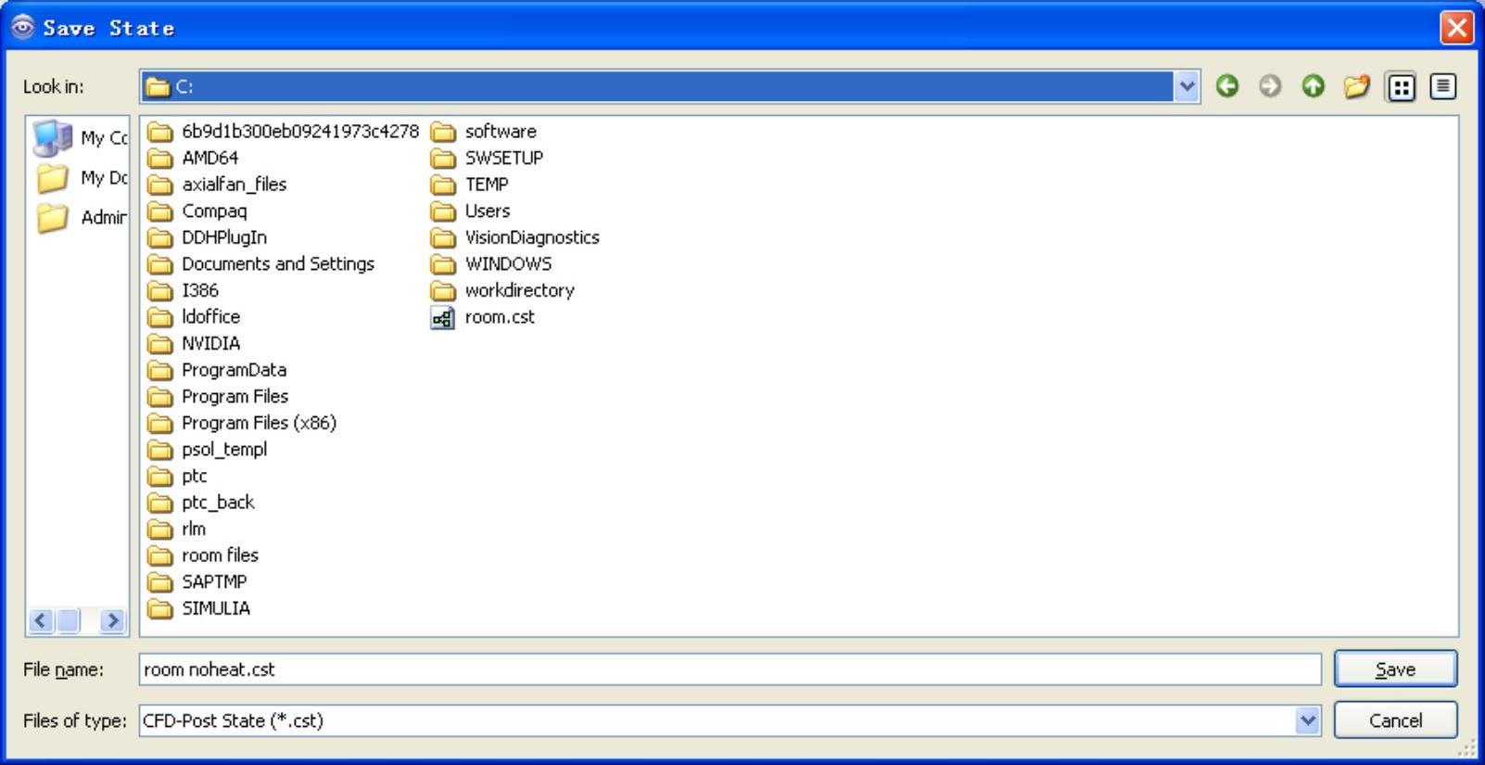Screen dimensions: 1485x765
Task: Select My Documents in the sidebar
Action: pyautogui.click(x=80, y=178)
